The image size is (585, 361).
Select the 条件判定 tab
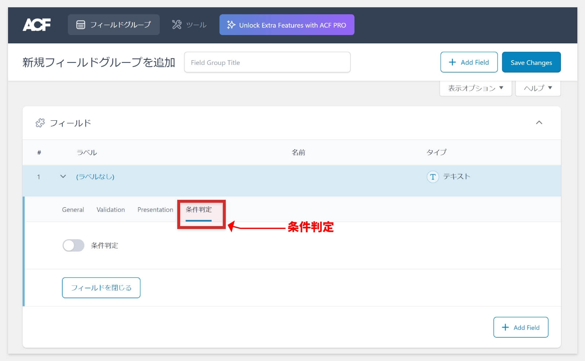pyautogui.click(x=199, y=210)
